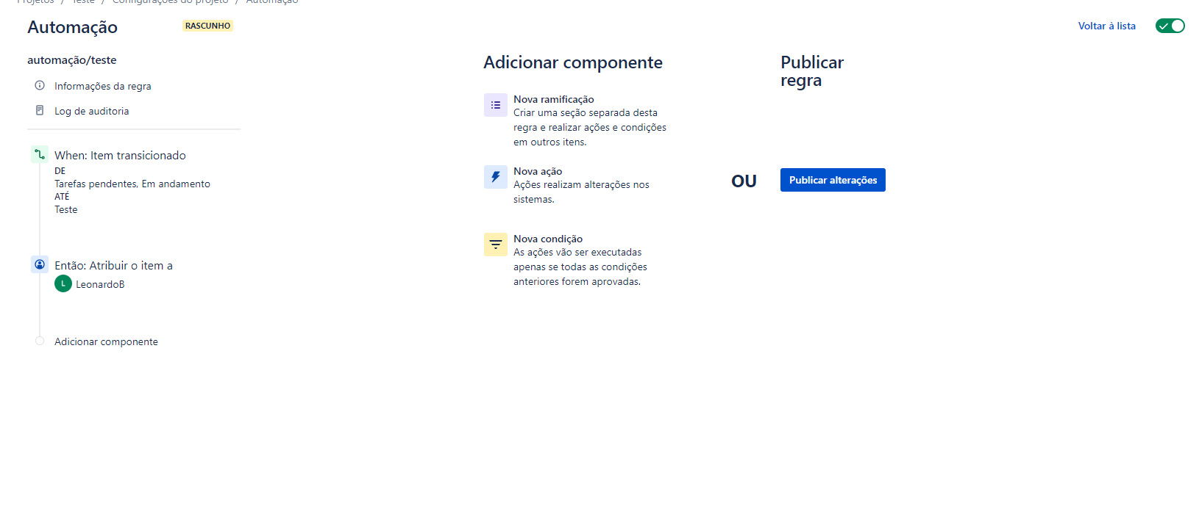Image resolution: width=1199 pixels, height=514 pixels.
Task: Click the Nova ação lightning icon
Action: click(496, 177)
